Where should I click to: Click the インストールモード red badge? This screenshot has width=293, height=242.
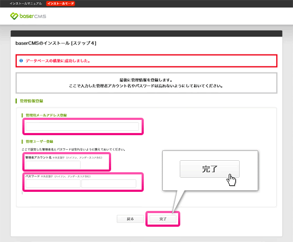60,4
